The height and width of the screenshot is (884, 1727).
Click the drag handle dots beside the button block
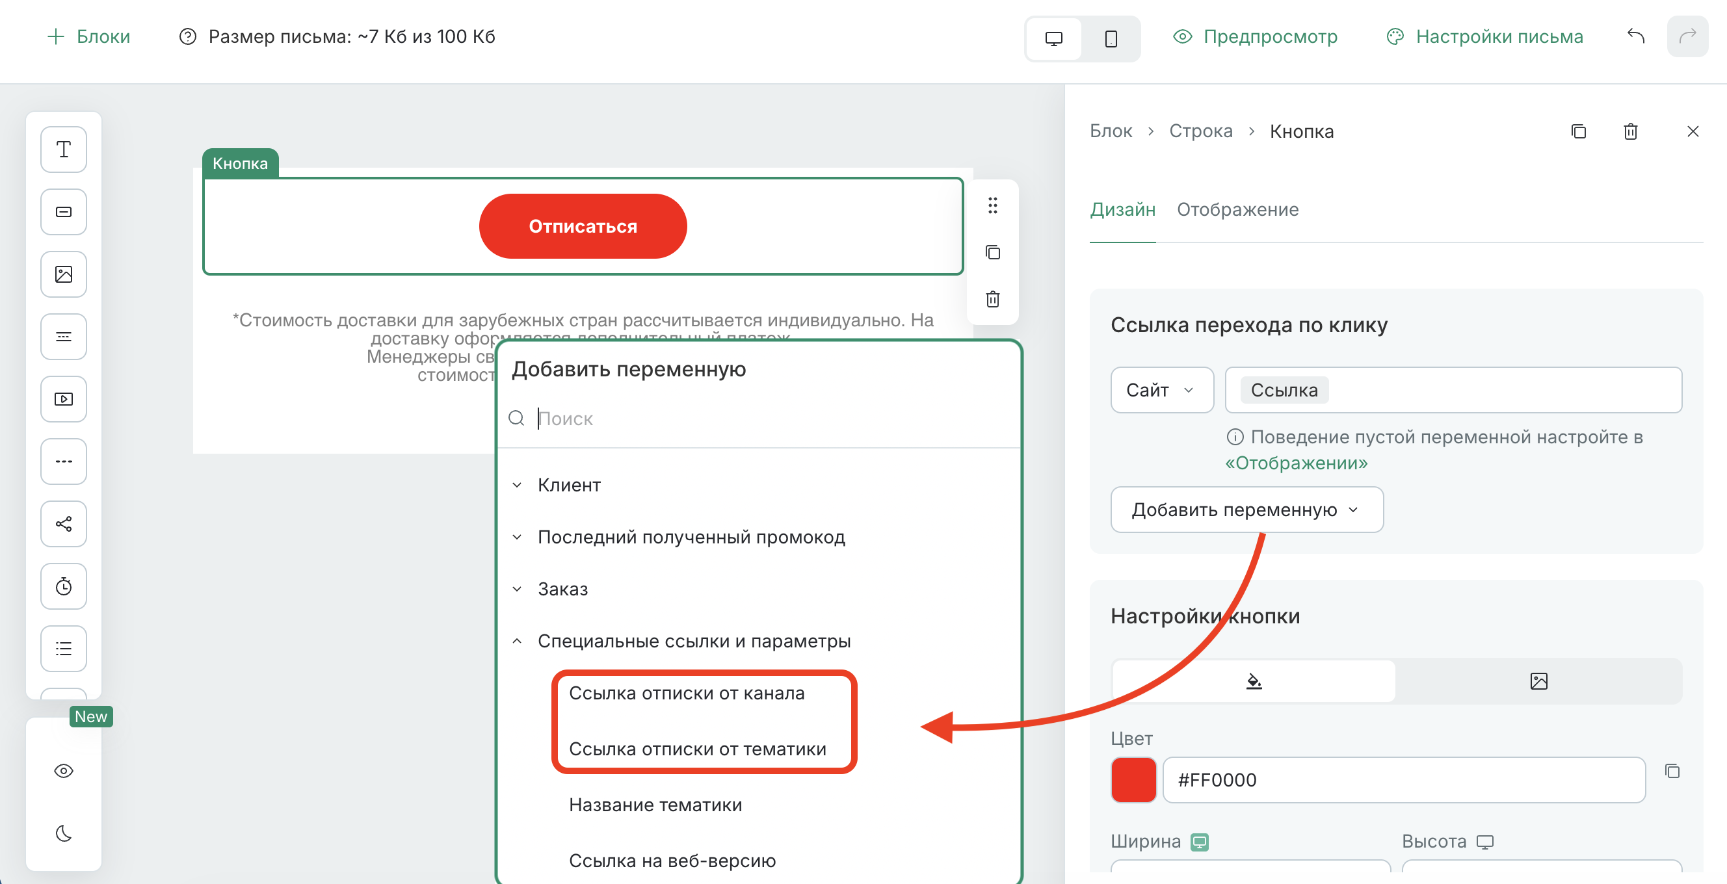click(993, 205)
